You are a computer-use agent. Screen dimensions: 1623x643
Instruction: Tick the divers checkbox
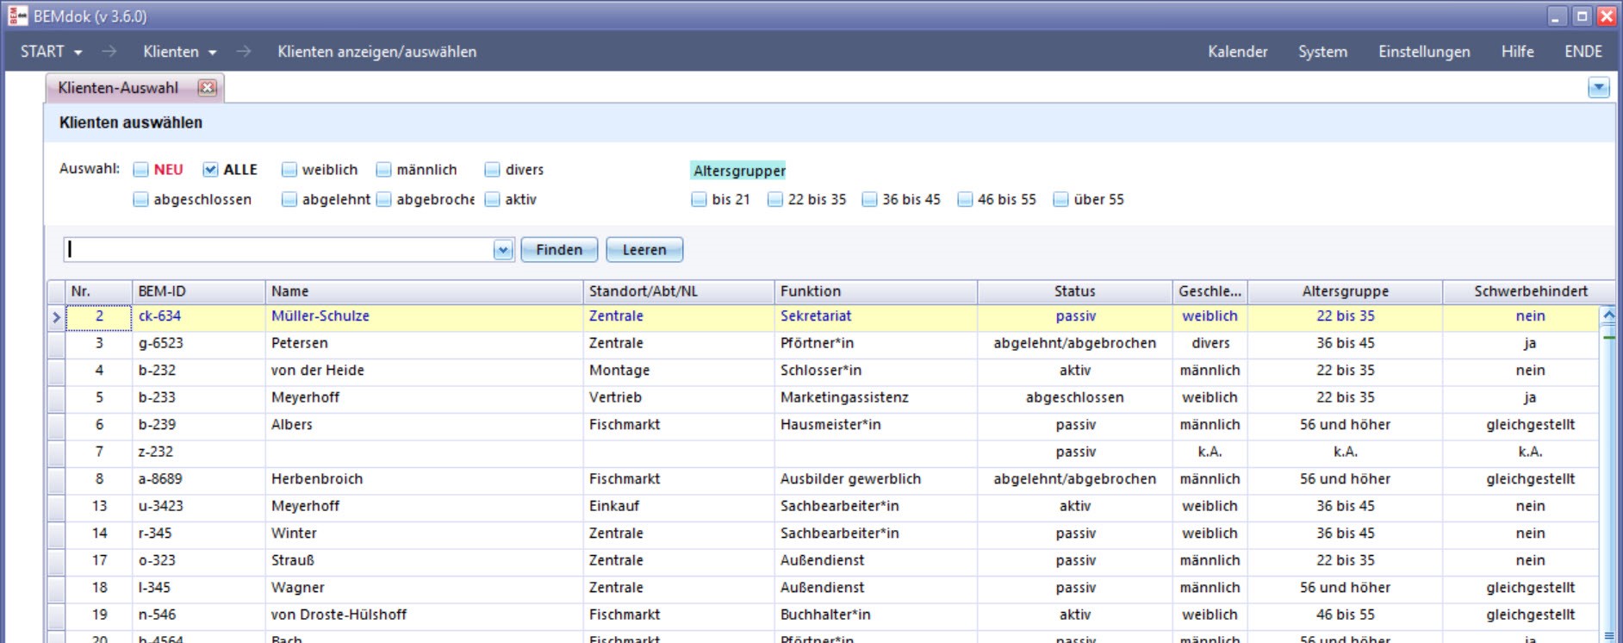493,170
